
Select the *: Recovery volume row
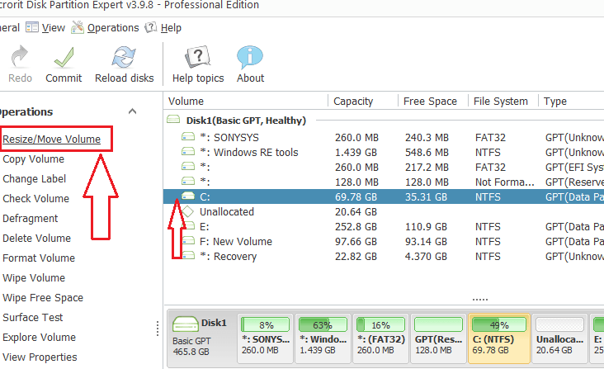click(x=384, y=257)
